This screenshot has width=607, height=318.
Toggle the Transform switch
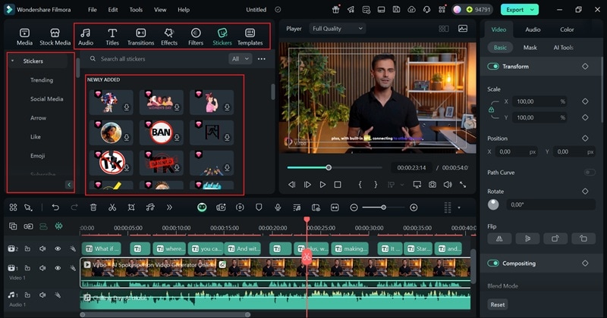(x=493, y=67)
